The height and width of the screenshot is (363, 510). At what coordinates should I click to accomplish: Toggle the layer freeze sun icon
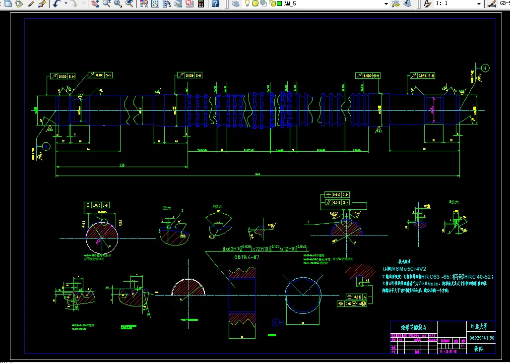255,3
